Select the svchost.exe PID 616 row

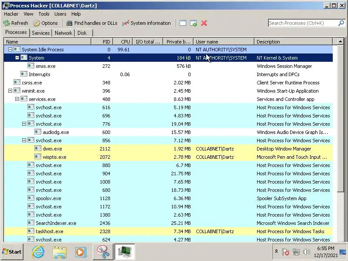[168, 107]
